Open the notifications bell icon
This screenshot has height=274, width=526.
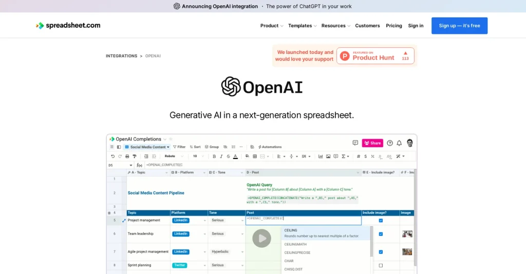click(x=399, y=143)
